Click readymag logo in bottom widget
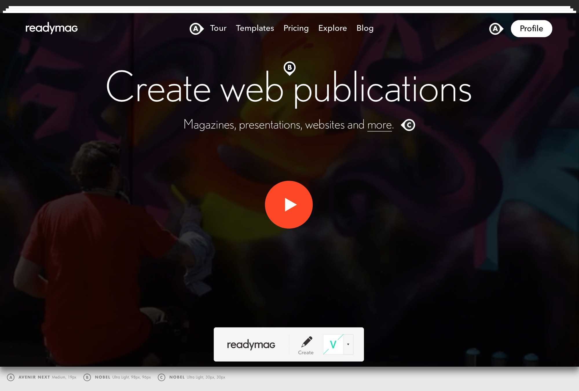This screenshot has width=579, height=391. coord(251,344)
